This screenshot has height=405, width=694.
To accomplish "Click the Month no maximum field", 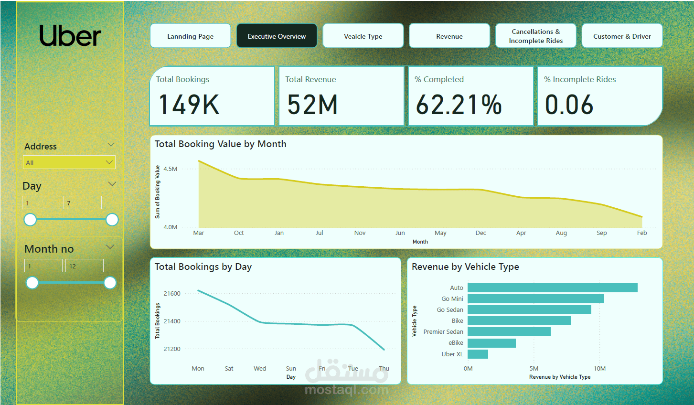I will [85, 266].
